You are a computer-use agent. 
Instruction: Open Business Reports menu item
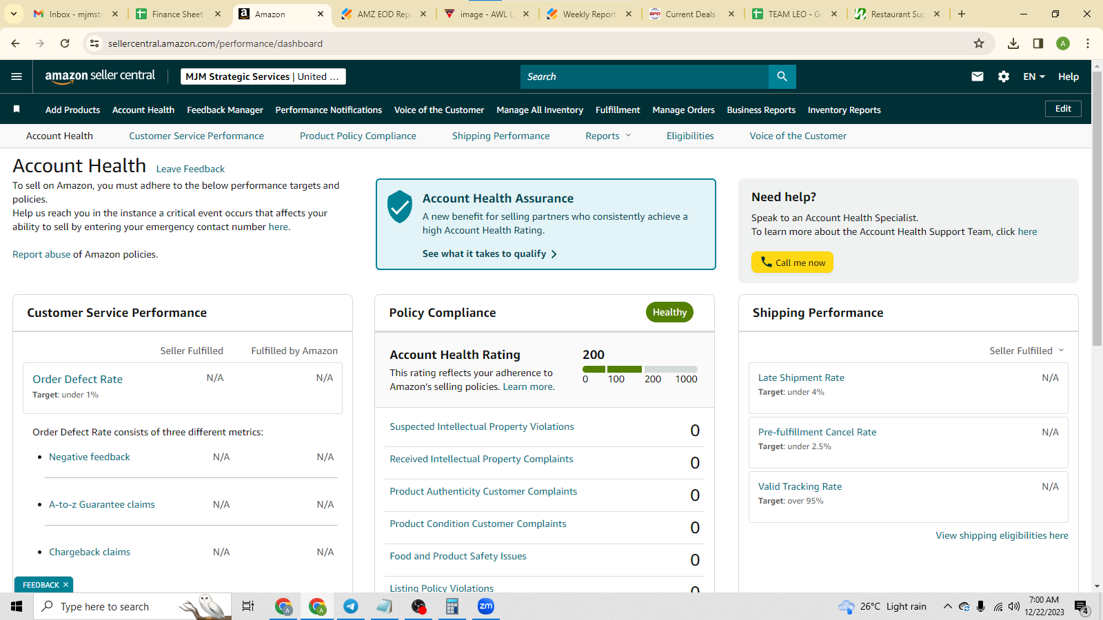[x=761, y=110]
